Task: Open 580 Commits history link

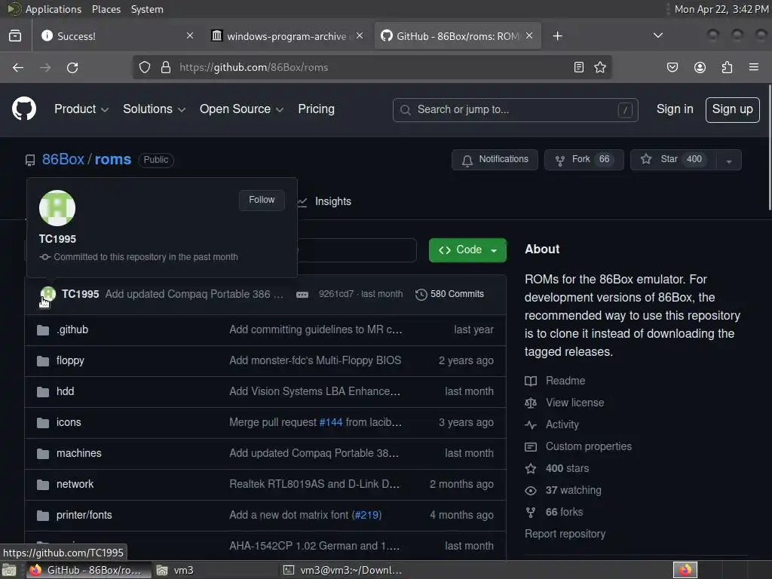Action: (x=449, y=295)
